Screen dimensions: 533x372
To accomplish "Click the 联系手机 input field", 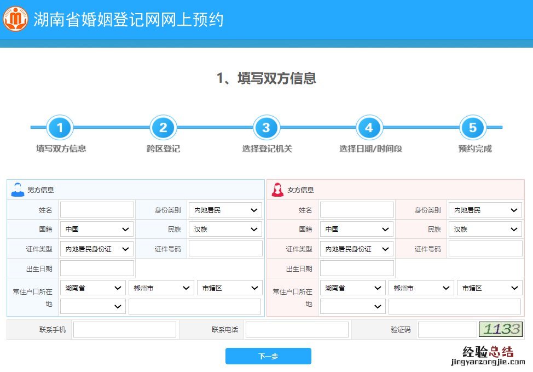I will tap(125, 330).
